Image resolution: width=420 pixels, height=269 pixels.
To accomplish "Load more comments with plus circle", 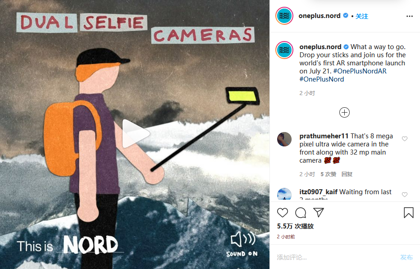I will coord(344,113).
